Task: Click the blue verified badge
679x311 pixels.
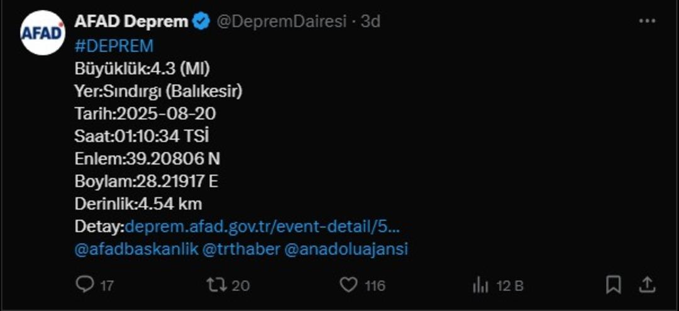Action: point(201,21)
